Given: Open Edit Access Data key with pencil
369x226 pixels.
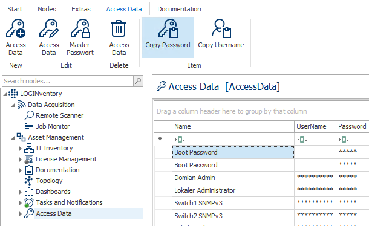Looking at the screenshot, I should point(49,28).
